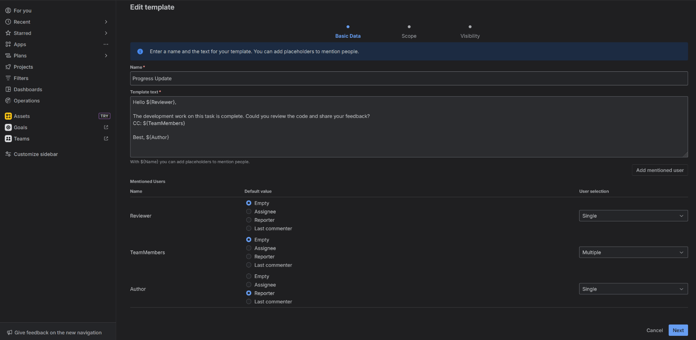Switch to the Scope step
Viewport: 696px width, 340px height.
(x=409, y=36)
